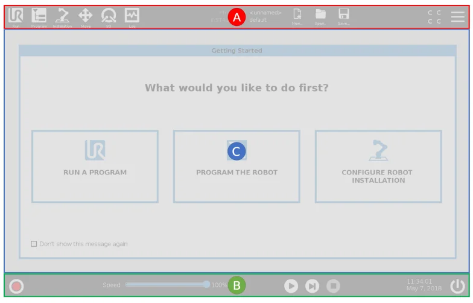Viewport: 473px width, 303px height.
Task: Choose CONFIGURE ROBOT INSTALLATION option
Action: tap(378, 166)
